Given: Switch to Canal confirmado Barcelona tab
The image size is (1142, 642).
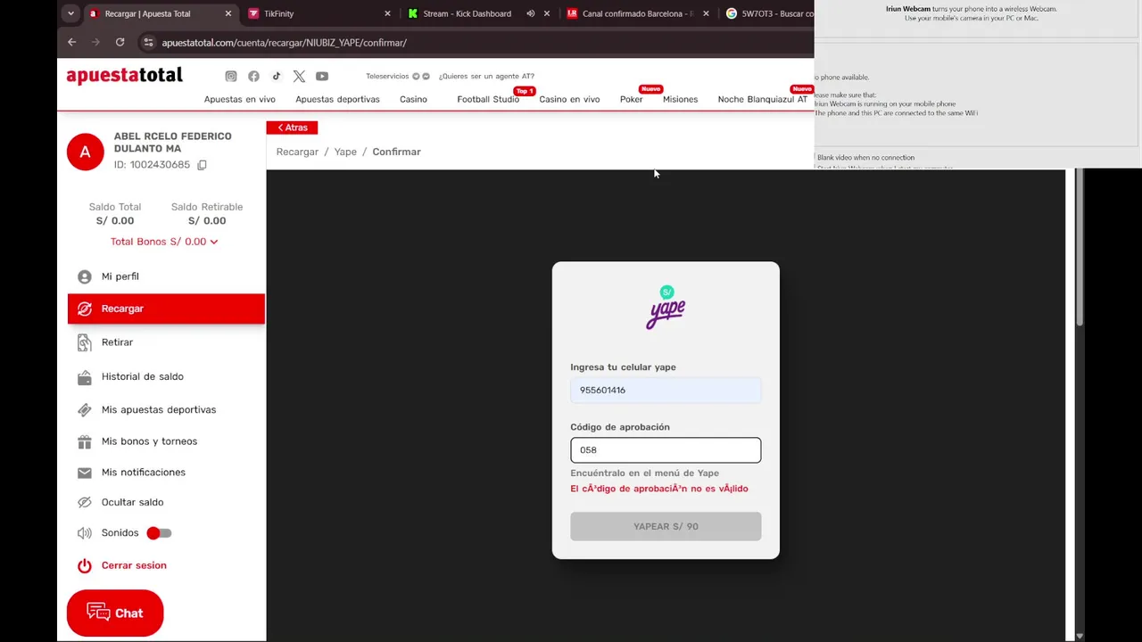Looking at the screenshot, I should point(637,13).
